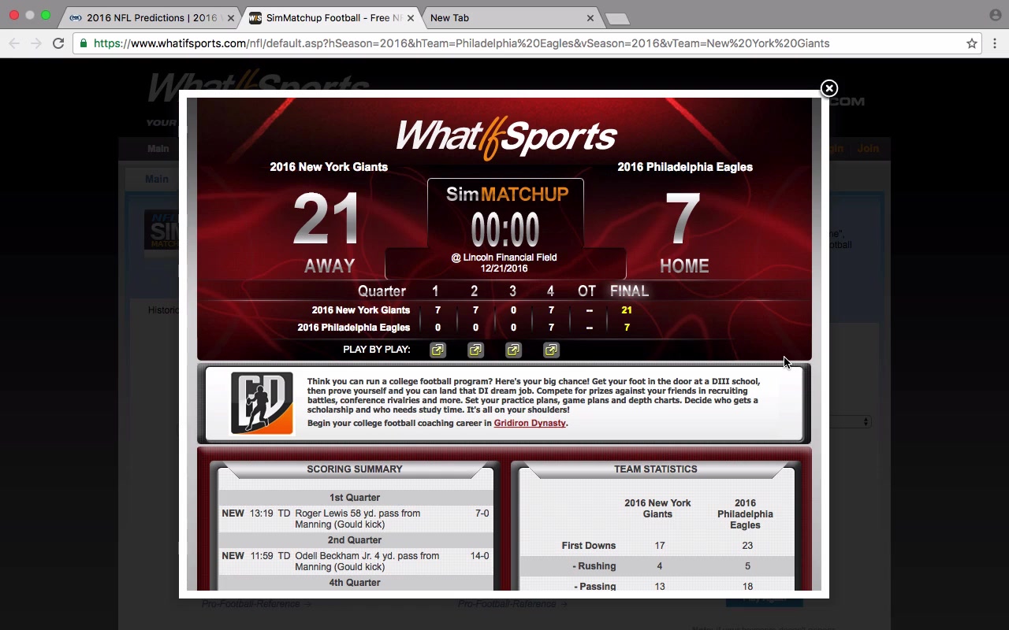Screen dimensions: 1009x630
Task: Click Main in the background site menu
Action: point(158,148)
